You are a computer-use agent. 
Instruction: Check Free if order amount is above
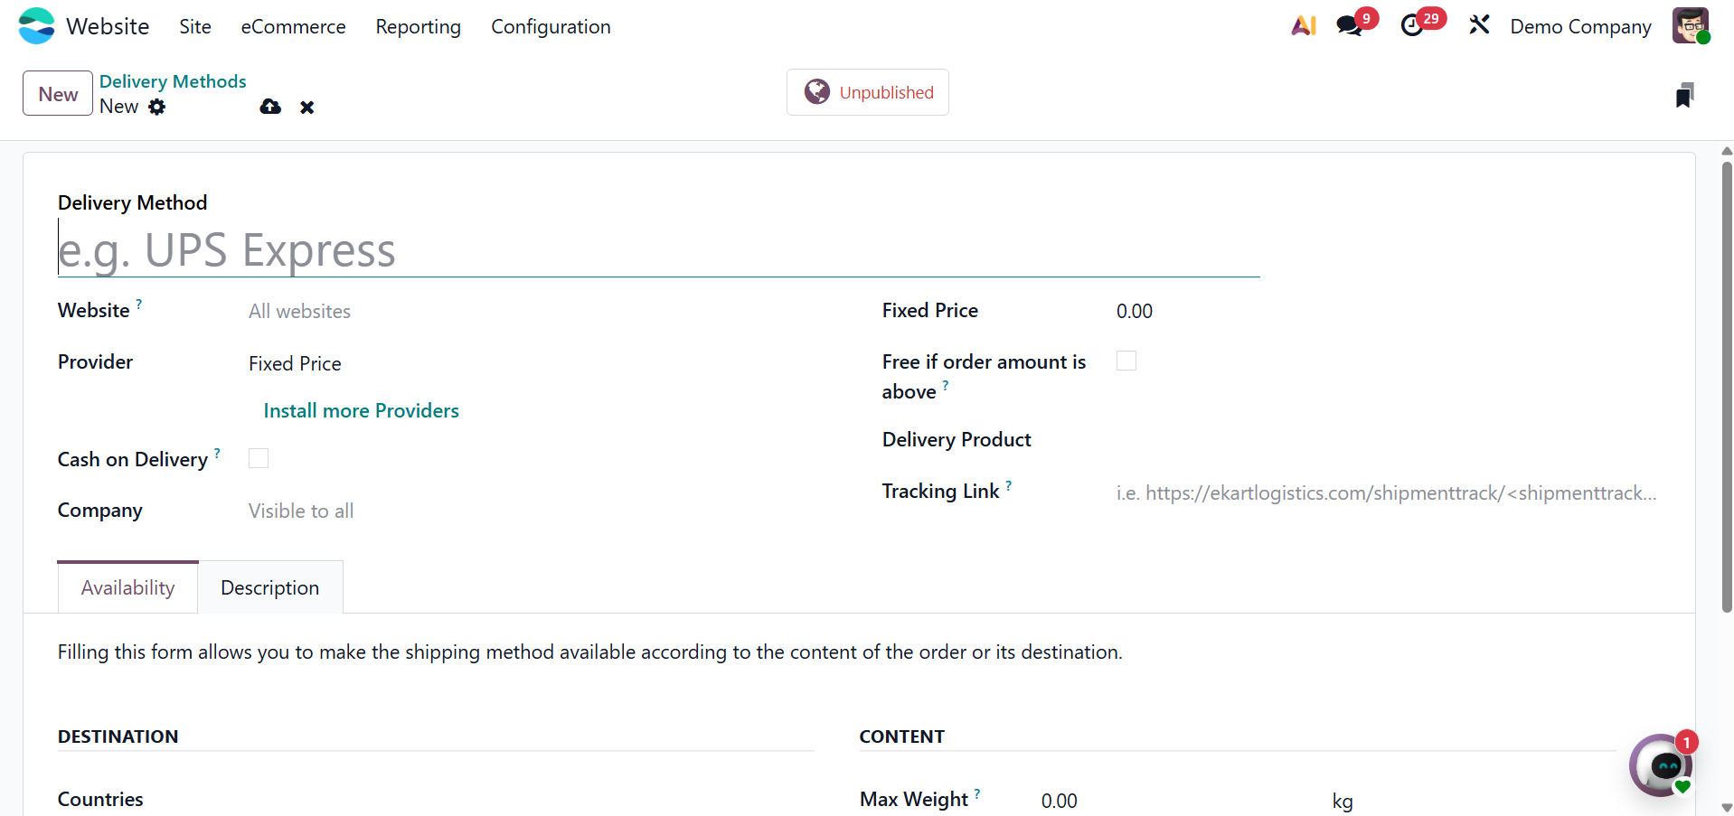pyautogui.click(x=1126, y=361)
